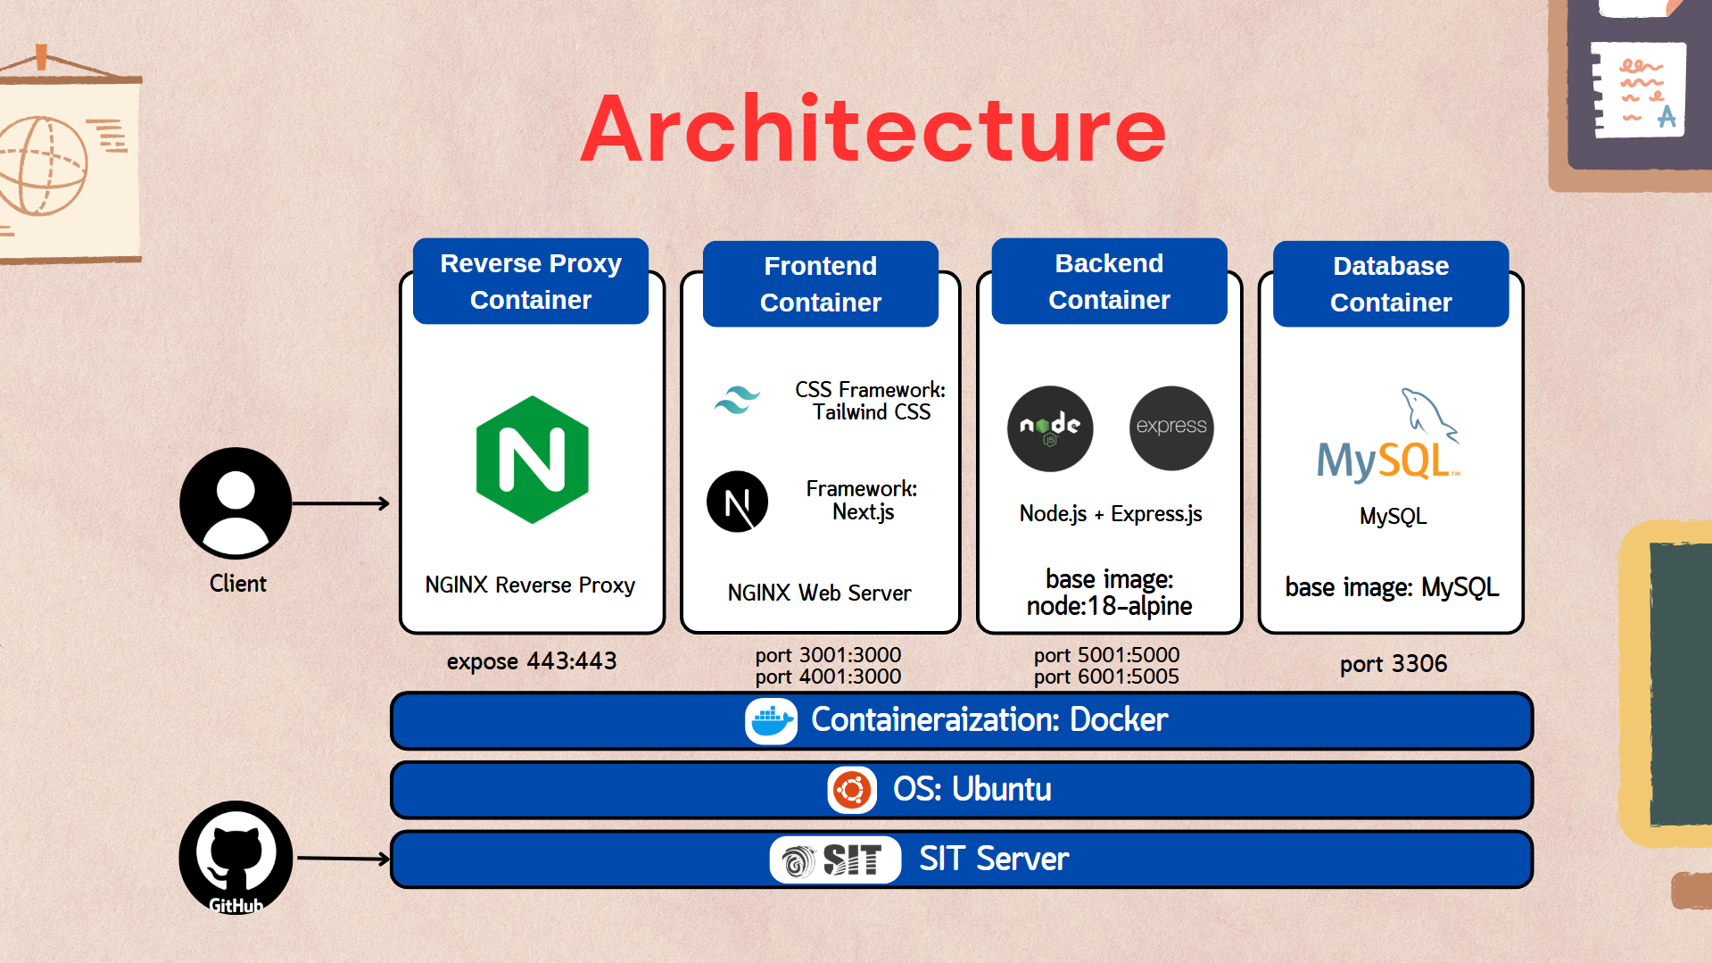This screenshot has width=1712, height=963.
Task: Click 'Framework: Next.js' text
Action: pyautogui.click(x=862, y=501)
